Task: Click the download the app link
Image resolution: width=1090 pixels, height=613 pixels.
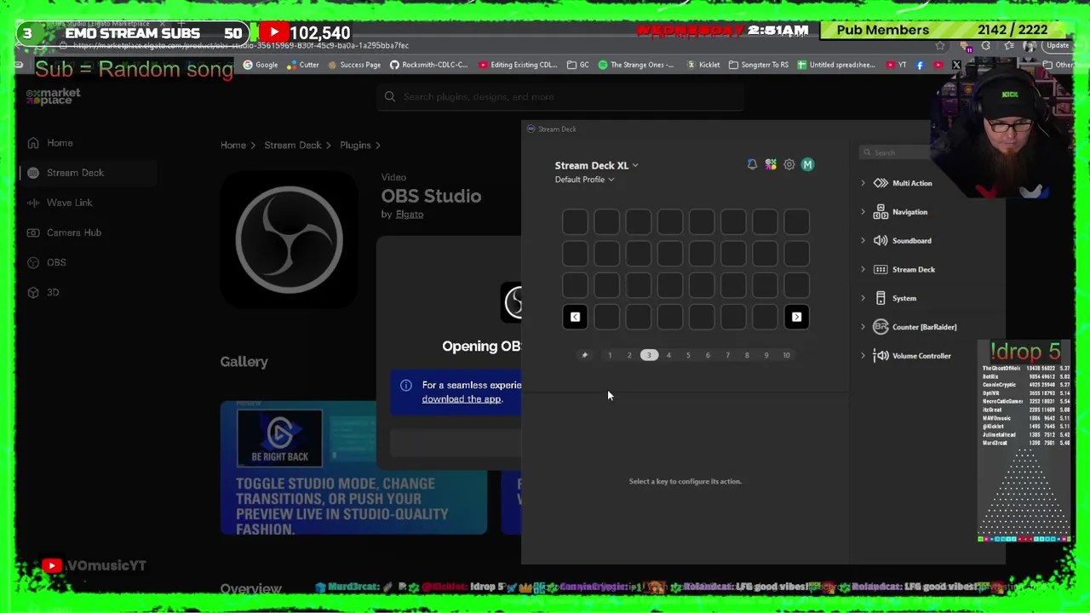Action: tap(462, 399)
